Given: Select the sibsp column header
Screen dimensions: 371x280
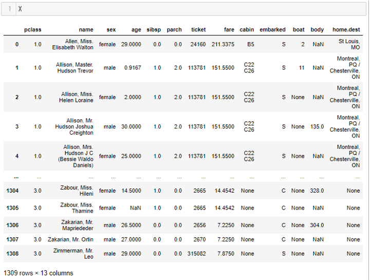Looking at the screenshot, I should (154, 30).
